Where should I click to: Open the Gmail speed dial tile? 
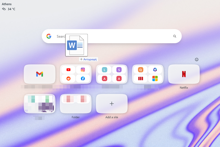(40, 74)
